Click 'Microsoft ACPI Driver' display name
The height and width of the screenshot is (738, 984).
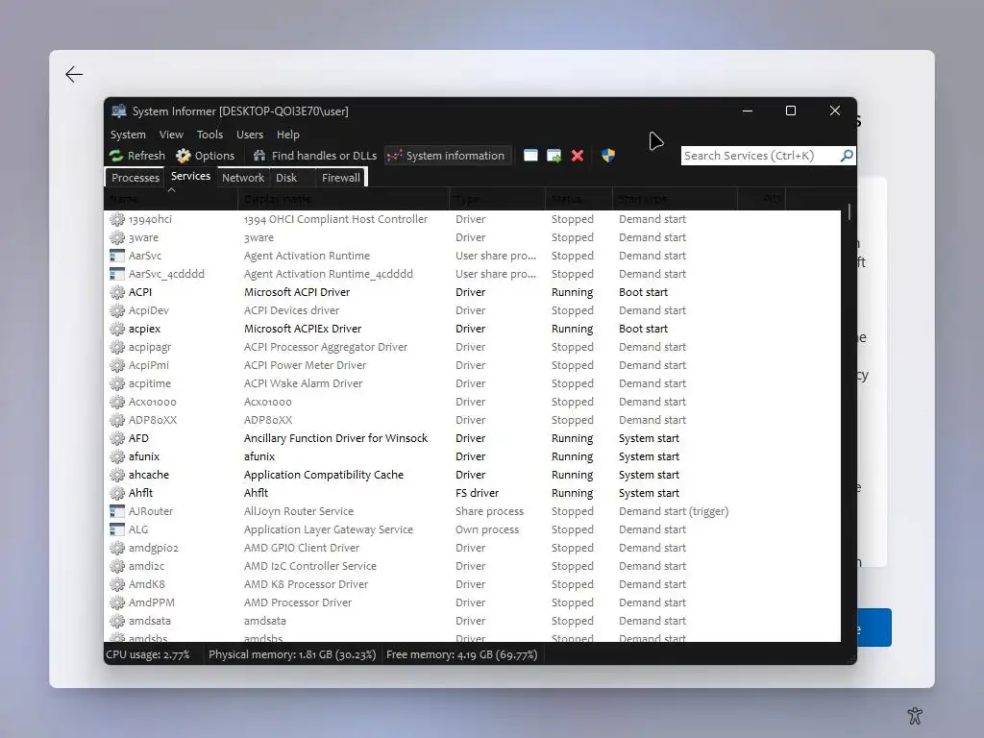(x=297, y=292)
